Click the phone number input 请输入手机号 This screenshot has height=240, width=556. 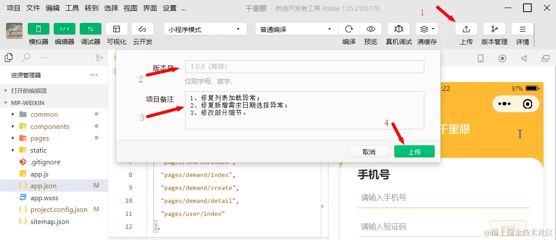point(443,198)
